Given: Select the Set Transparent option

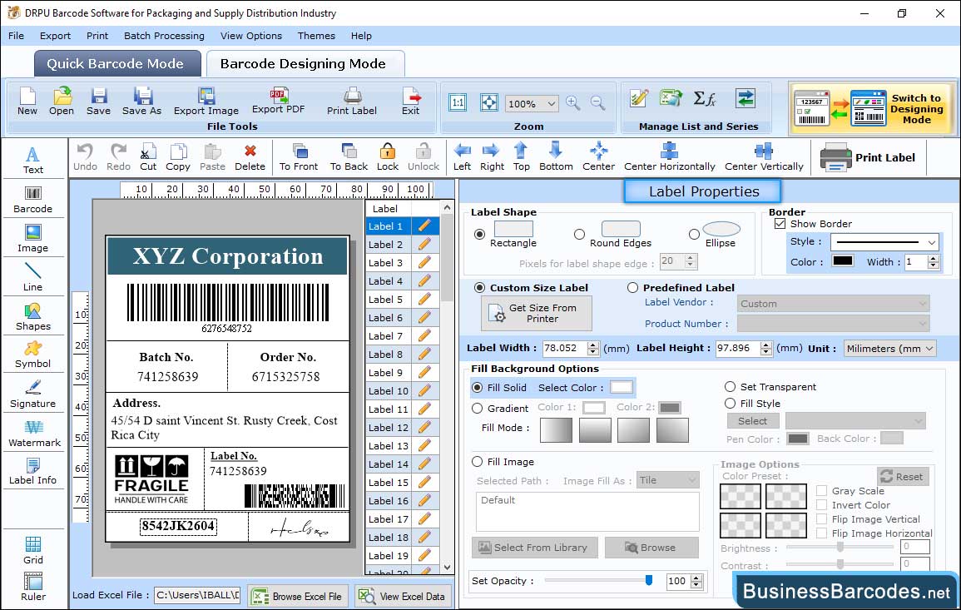Looking at the screenshot, I should [x=730, y=387].
